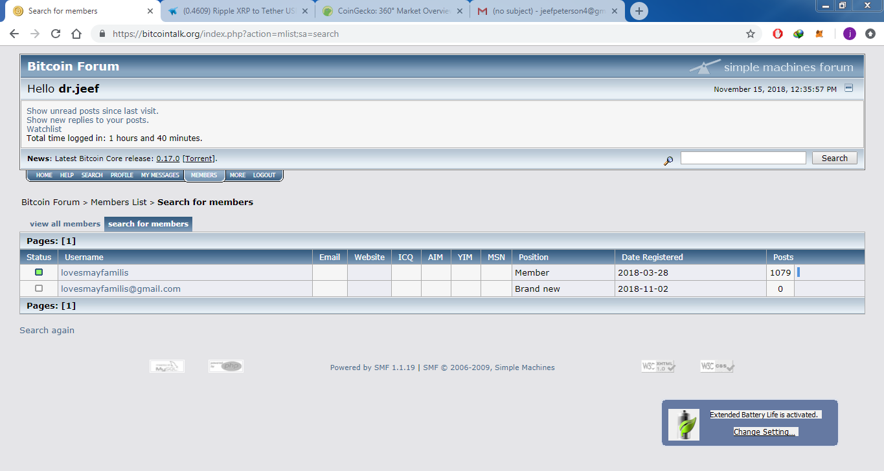884x471 pixels.
Task: Open the lovesmayfamilis profile link
Action: click(95, 272)
